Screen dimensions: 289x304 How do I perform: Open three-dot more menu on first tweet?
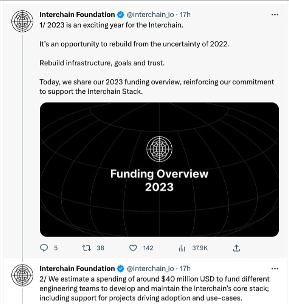[x=274, y=15]
